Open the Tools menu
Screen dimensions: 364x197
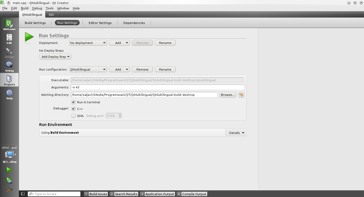pos(50,8)
